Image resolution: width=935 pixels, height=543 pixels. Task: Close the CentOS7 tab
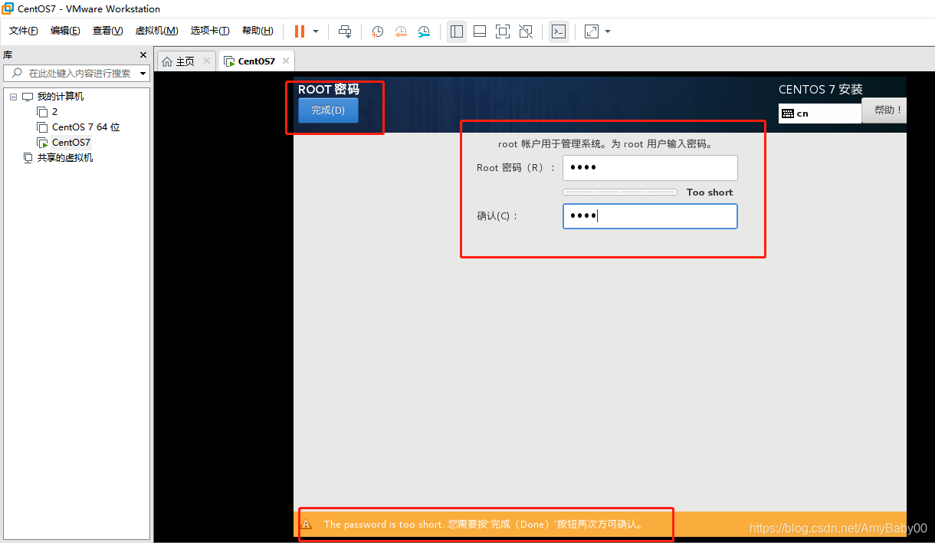(x=286, y=61)
